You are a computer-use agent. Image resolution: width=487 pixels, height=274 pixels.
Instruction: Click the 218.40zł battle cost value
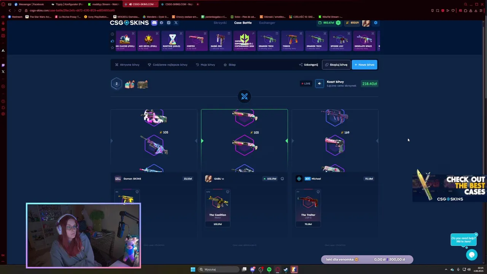coord(369,84)
